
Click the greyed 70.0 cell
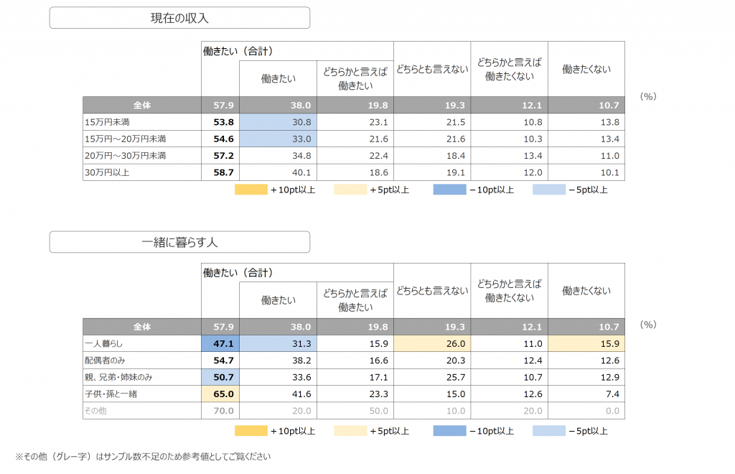(x=220, y=411)
